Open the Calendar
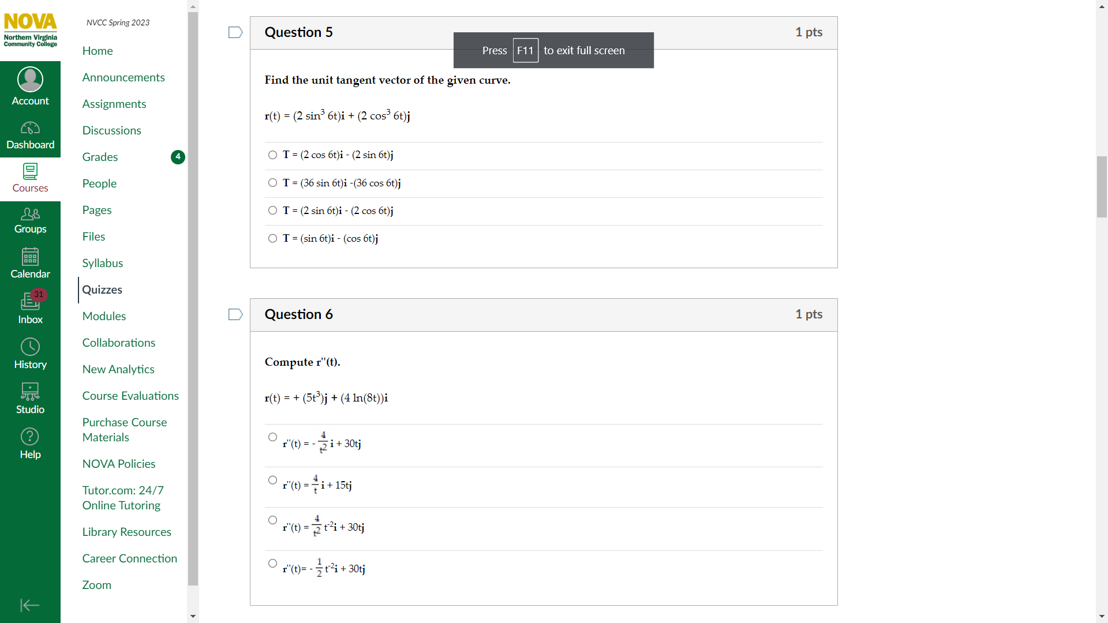Image resolution: width=1108 pixels, height=623 pixels. point(30,262)
